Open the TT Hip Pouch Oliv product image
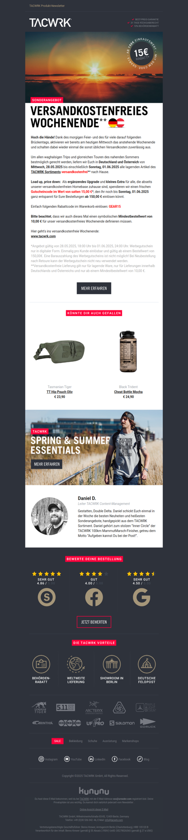188x840 pixels. (59, 351)
